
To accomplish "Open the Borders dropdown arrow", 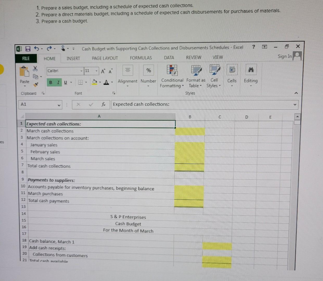I will click(x=86, y=82).
